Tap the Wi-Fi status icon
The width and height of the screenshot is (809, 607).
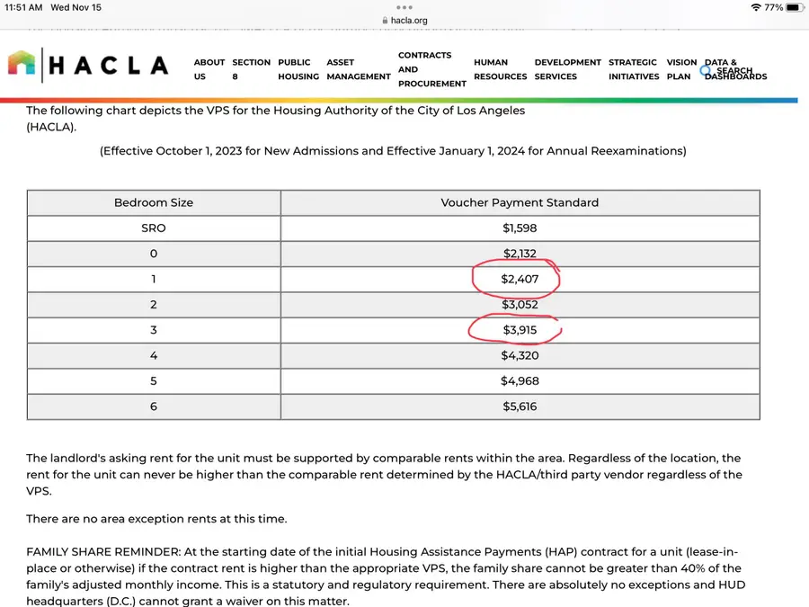point(755,7)
